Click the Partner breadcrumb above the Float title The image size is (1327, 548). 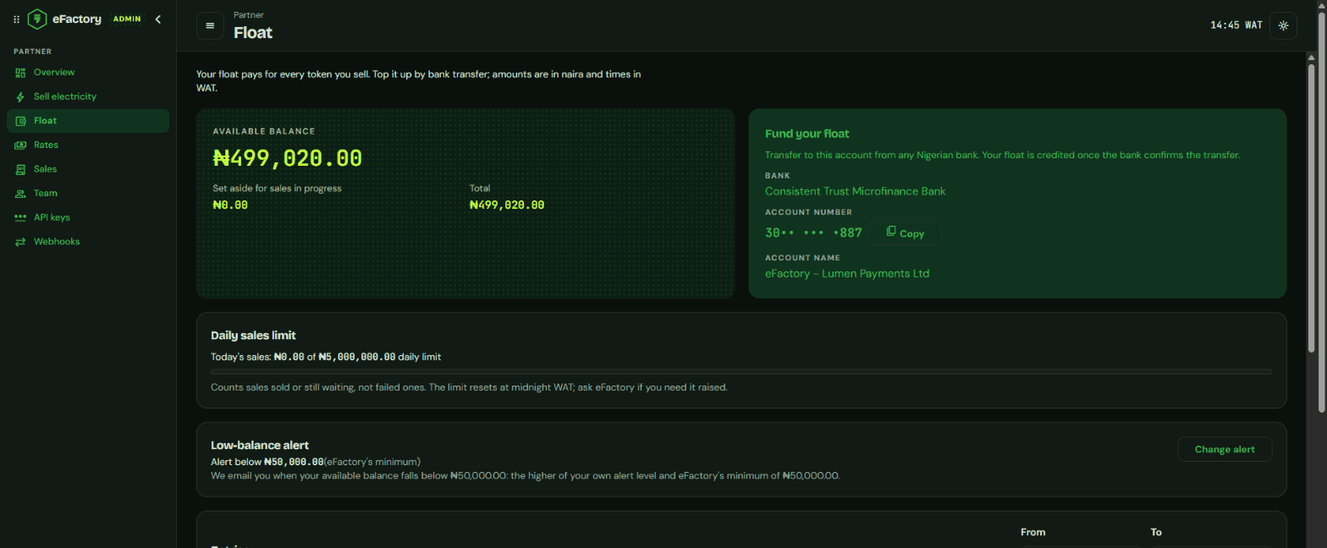[x=248, y=15]
